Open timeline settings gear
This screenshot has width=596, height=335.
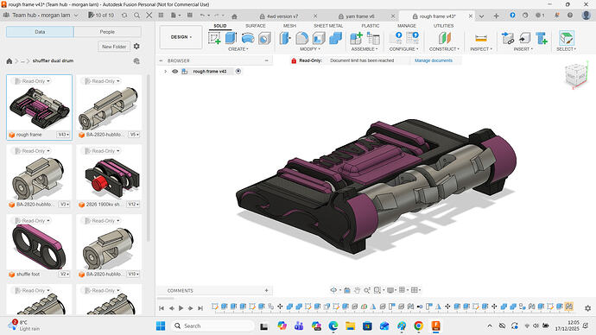(587, 308)
